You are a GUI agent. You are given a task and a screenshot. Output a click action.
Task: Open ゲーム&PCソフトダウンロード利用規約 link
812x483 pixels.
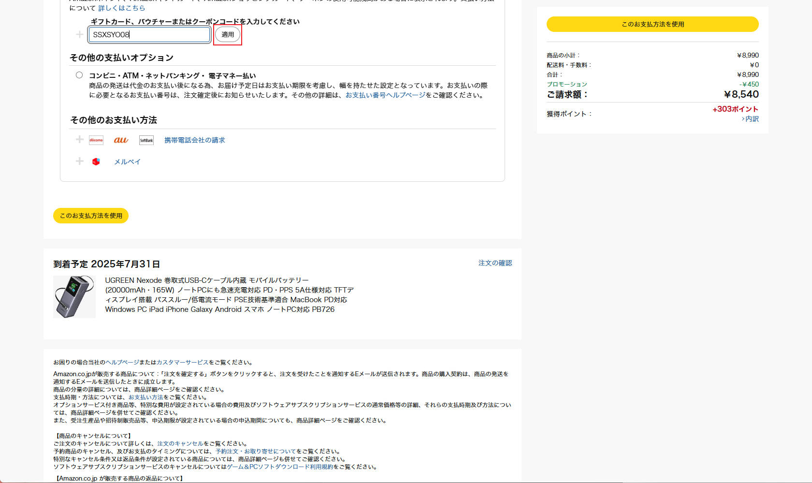[280, 467]
